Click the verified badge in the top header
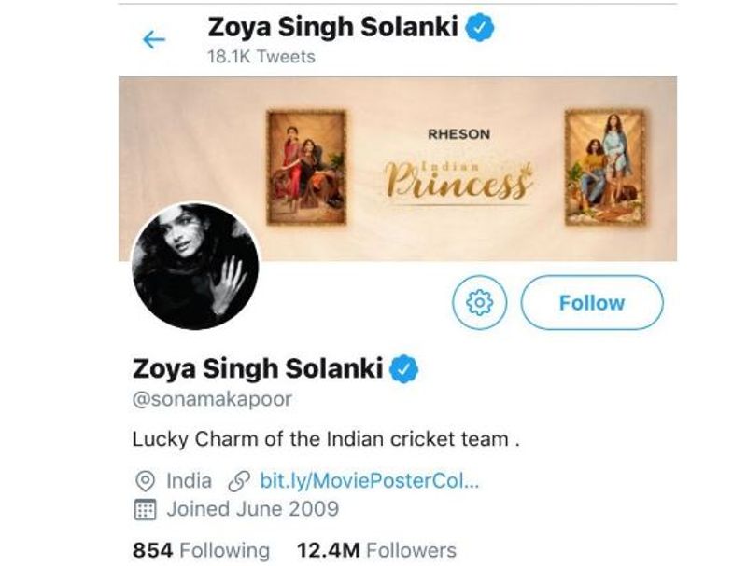Image resolution: width=747 pixels, height=566 pixels. (x=480, y=28)
